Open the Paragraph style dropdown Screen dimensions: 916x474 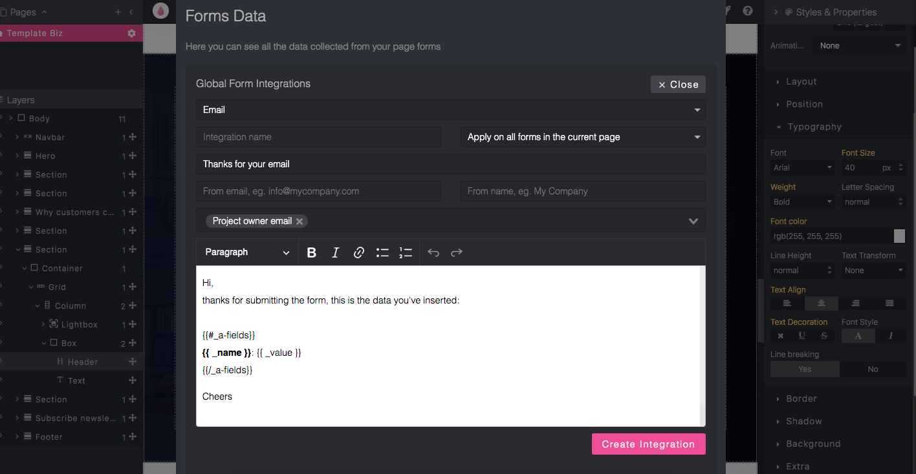point(247,252)
